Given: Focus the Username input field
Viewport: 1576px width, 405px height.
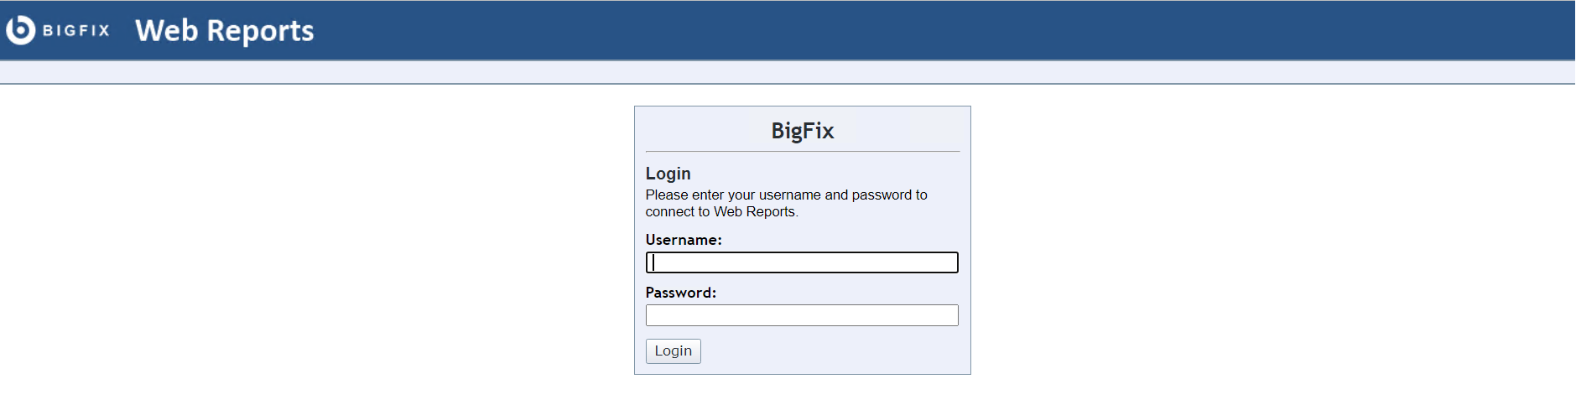Looking at the screenshot, I should [802, 262].
